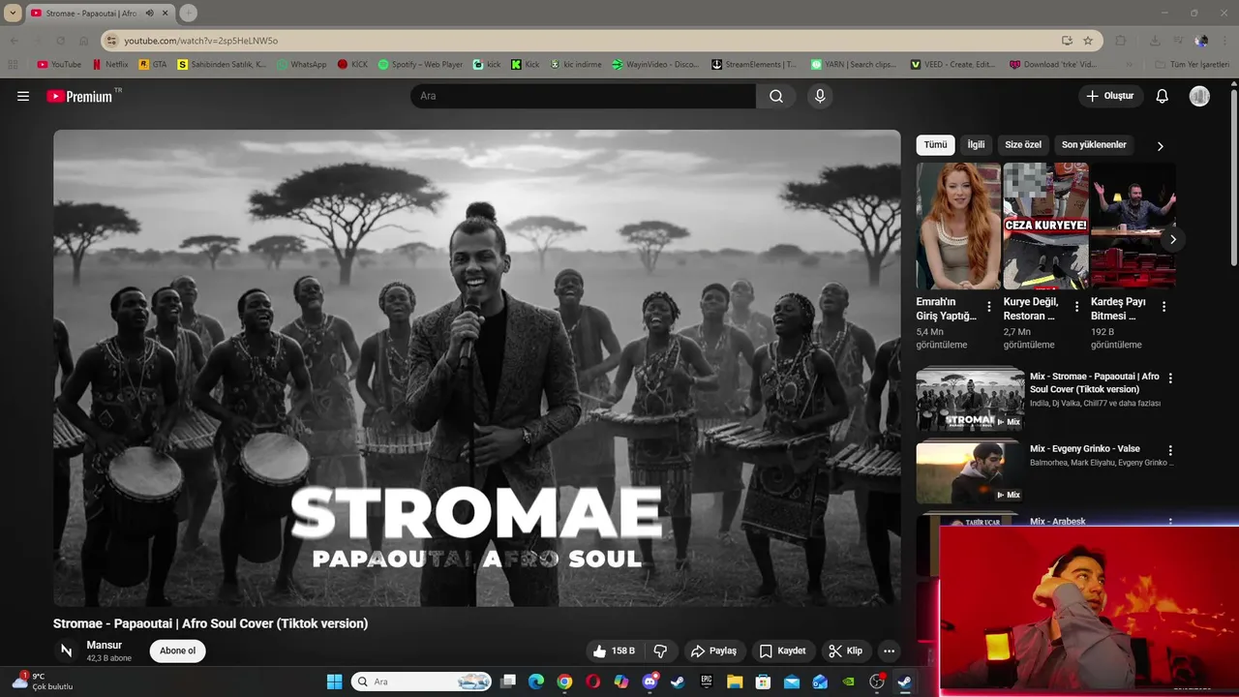Screen dimensions: 1239x697
Task: Click the search magnifier button
Action: pyautogui.click(x=776, y=96)
